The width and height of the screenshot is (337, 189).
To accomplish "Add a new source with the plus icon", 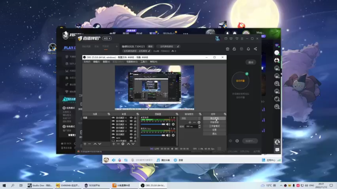I will point(114,144).
